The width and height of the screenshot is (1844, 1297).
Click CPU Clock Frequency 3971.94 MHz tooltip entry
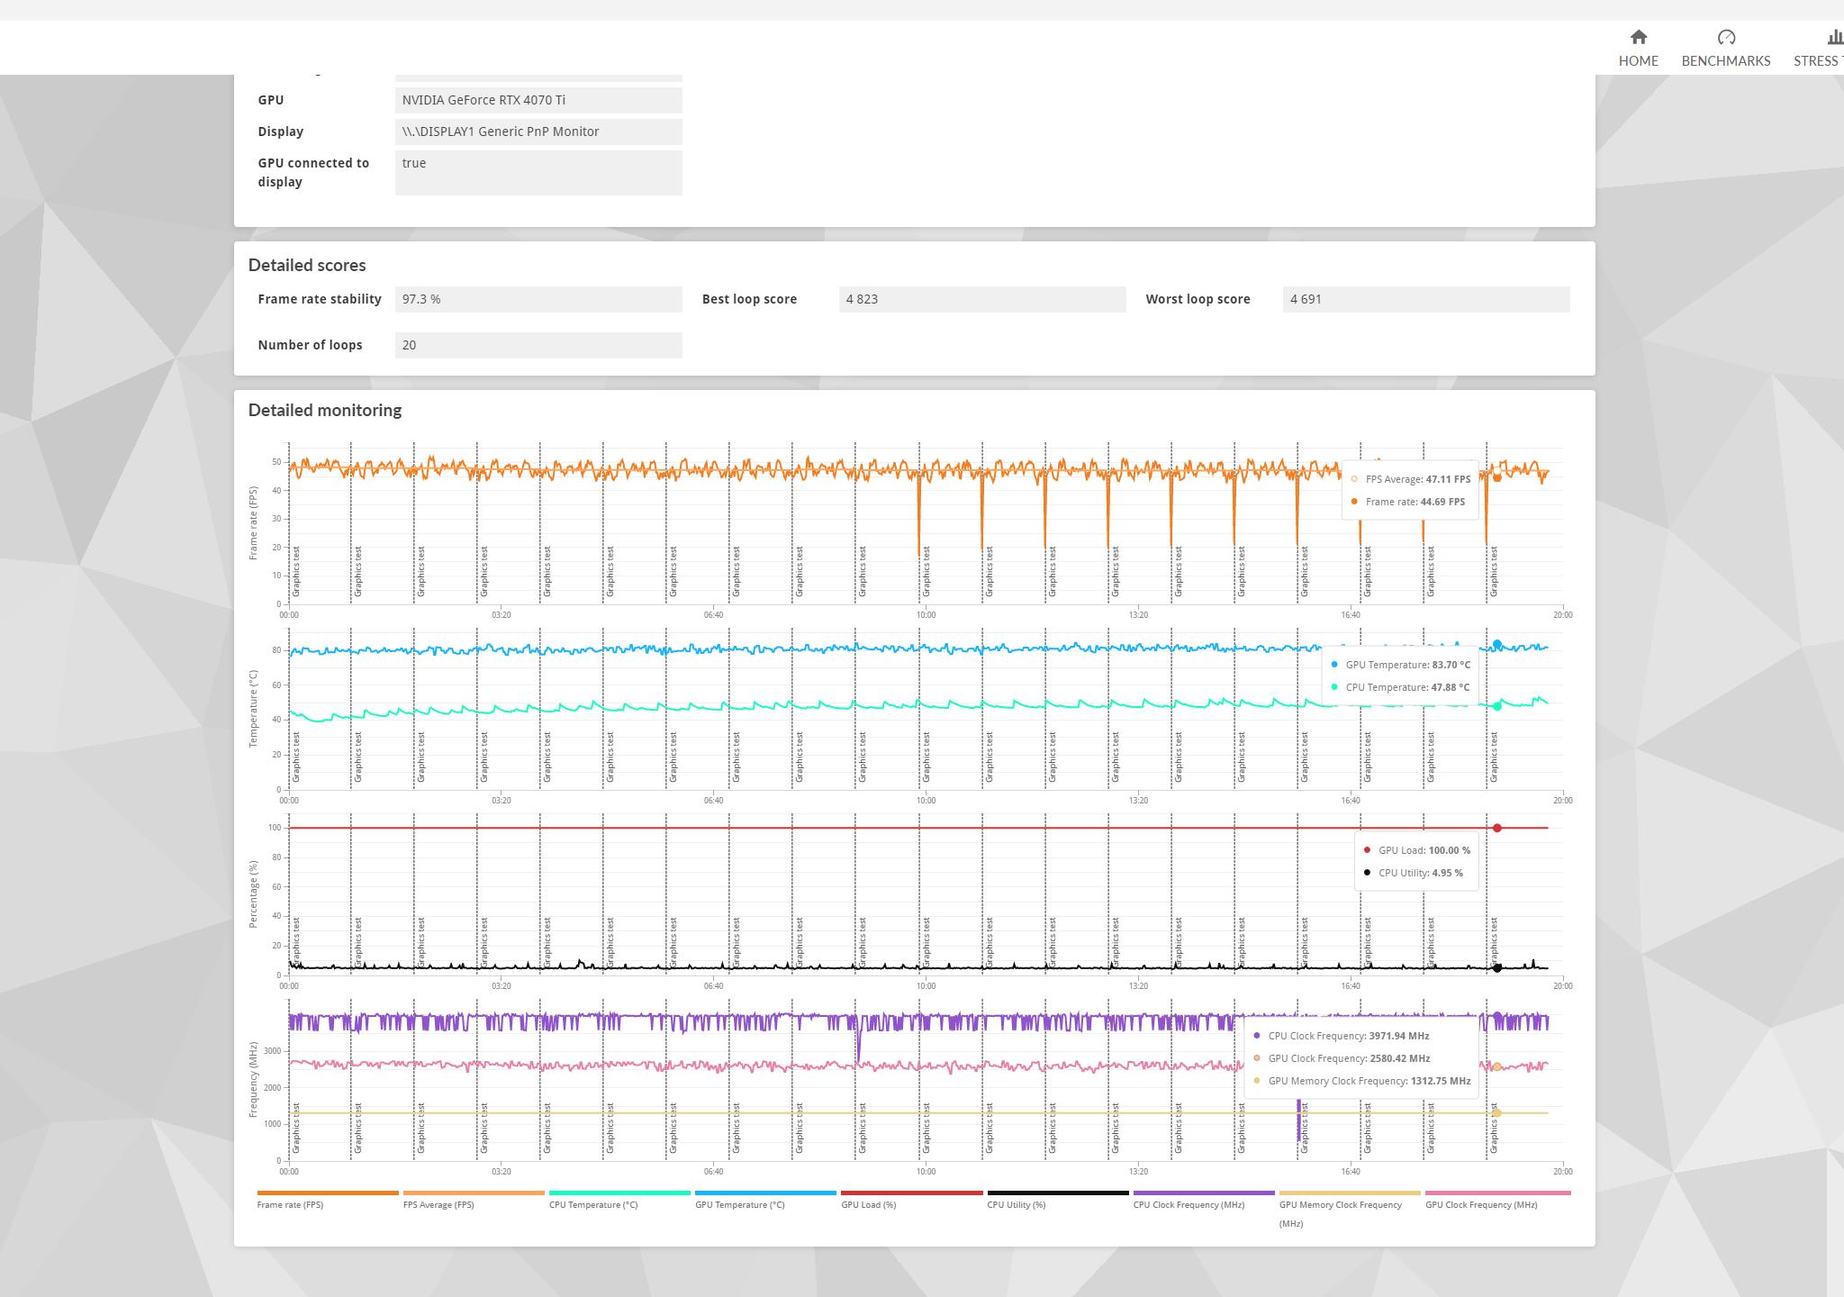[1341, 1036]
